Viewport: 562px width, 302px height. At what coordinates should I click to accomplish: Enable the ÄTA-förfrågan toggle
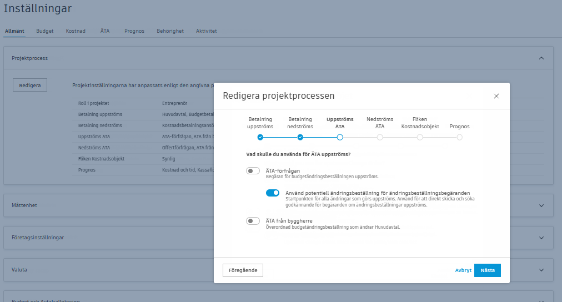tap(253, 171)
